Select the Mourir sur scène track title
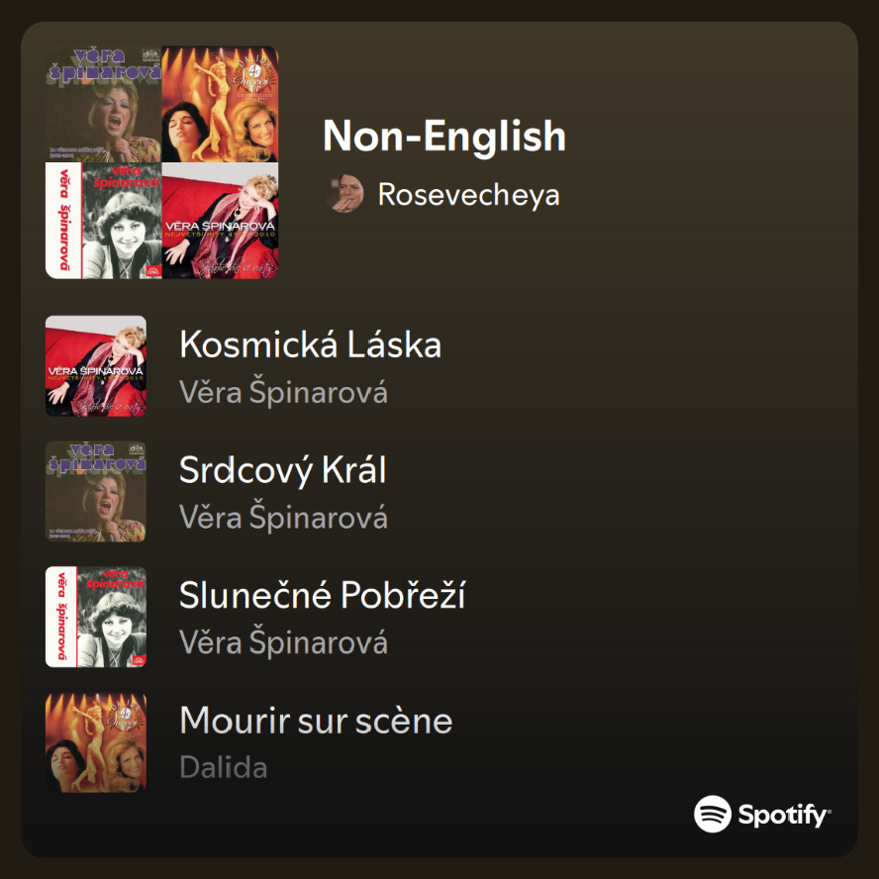The width and height of the screenshot is (879, 879). click(x=316, y=721)
